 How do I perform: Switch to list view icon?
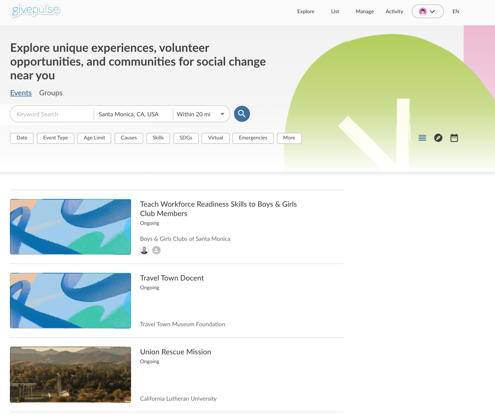422,138
